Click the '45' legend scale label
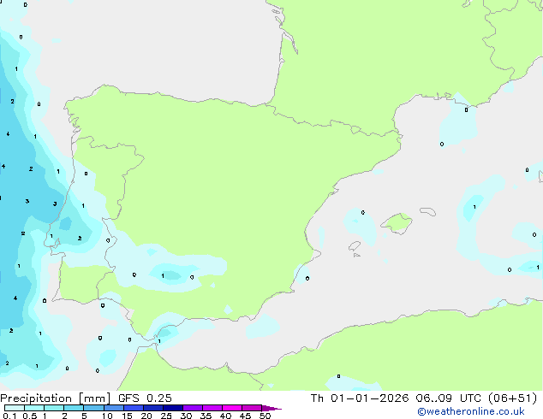Viewport: 543px width, 419px height. pyautogui.click(x=245, y=416)
